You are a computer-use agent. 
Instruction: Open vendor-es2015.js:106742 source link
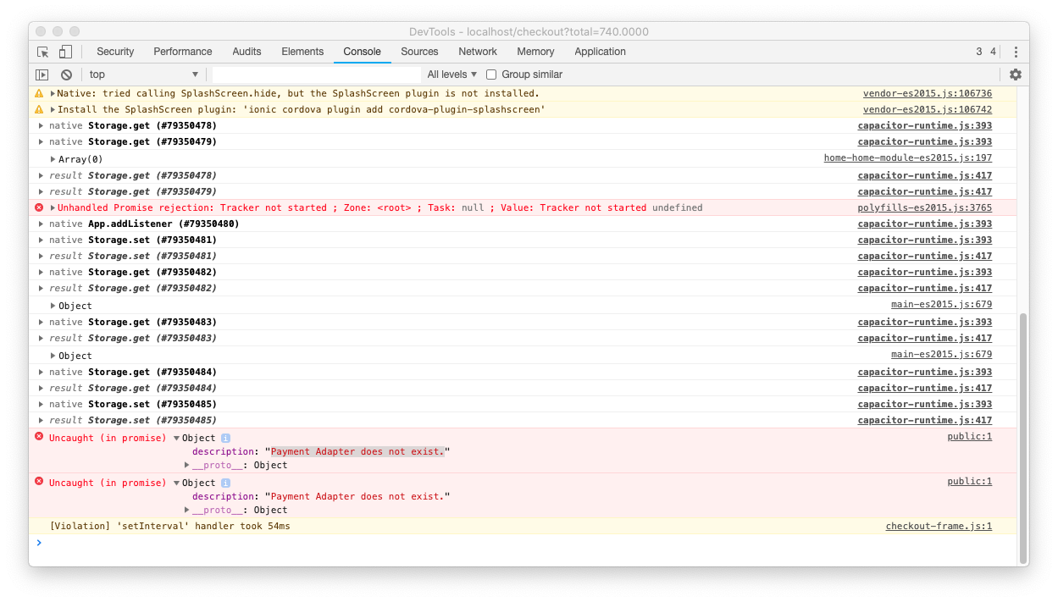tap(928, 109)
